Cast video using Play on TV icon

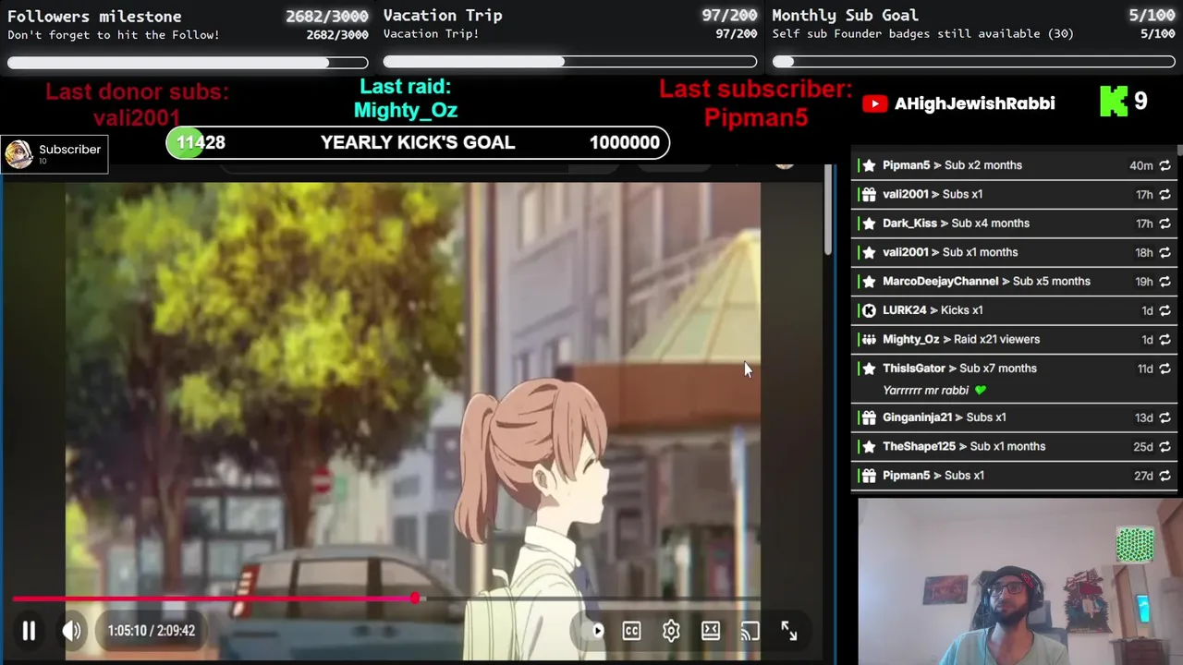coord(750,631)
